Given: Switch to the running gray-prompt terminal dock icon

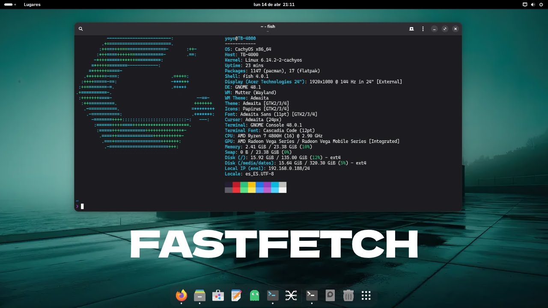Looking at the screenshot, I should [312, 295].
